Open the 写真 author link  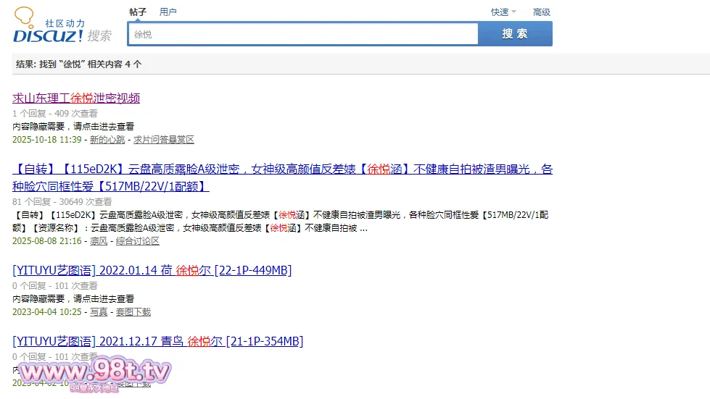99,311
